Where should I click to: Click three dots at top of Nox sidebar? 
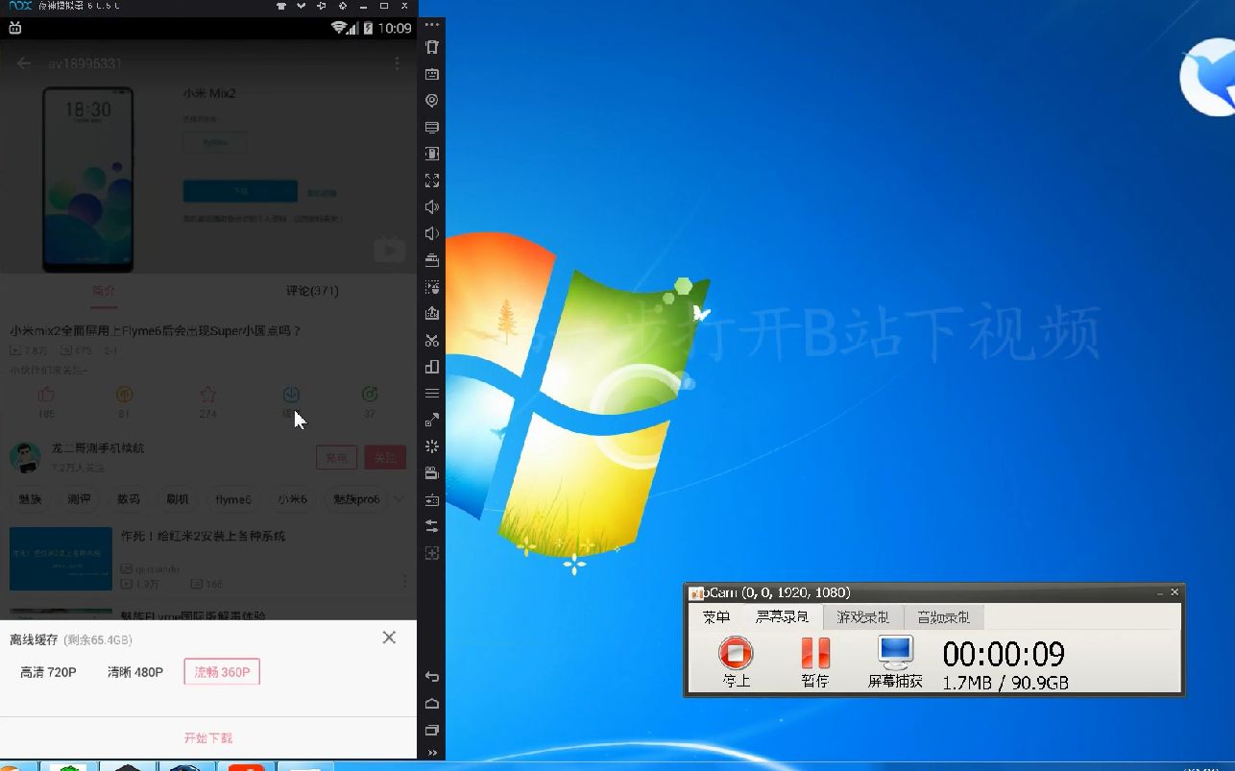pyautogui.click(x=432, y=25)
